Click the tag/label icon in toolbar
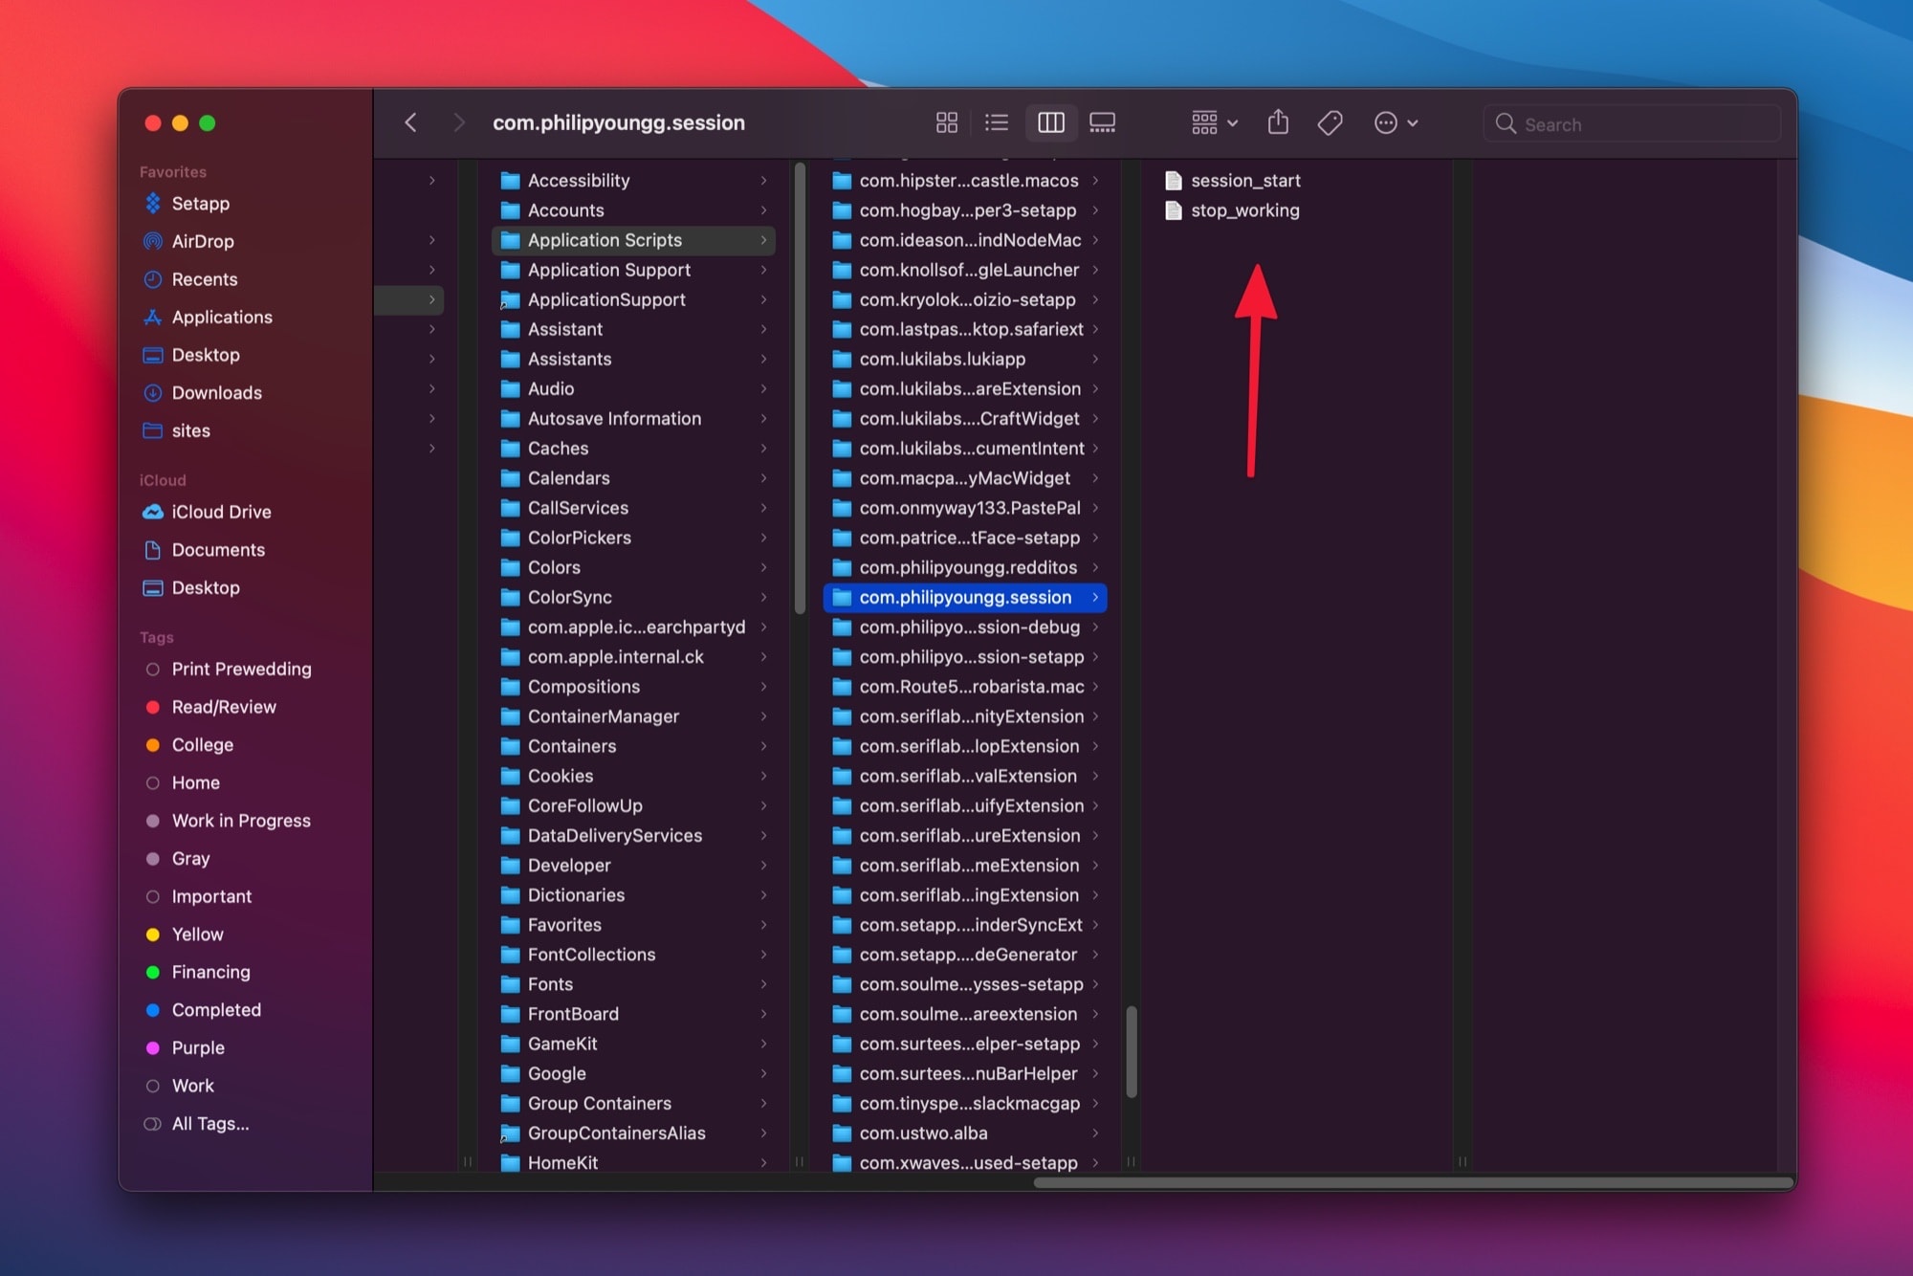 (1330, 122)
